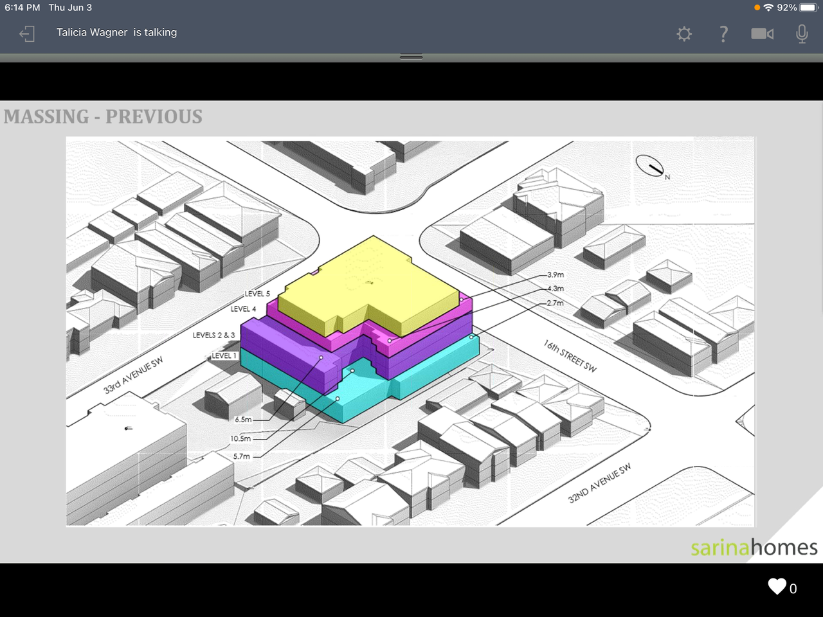Tap the "MASSING - PREVIOUS" slide title
The width and height of the screenshot is (823, 617).
coord(103,116)
